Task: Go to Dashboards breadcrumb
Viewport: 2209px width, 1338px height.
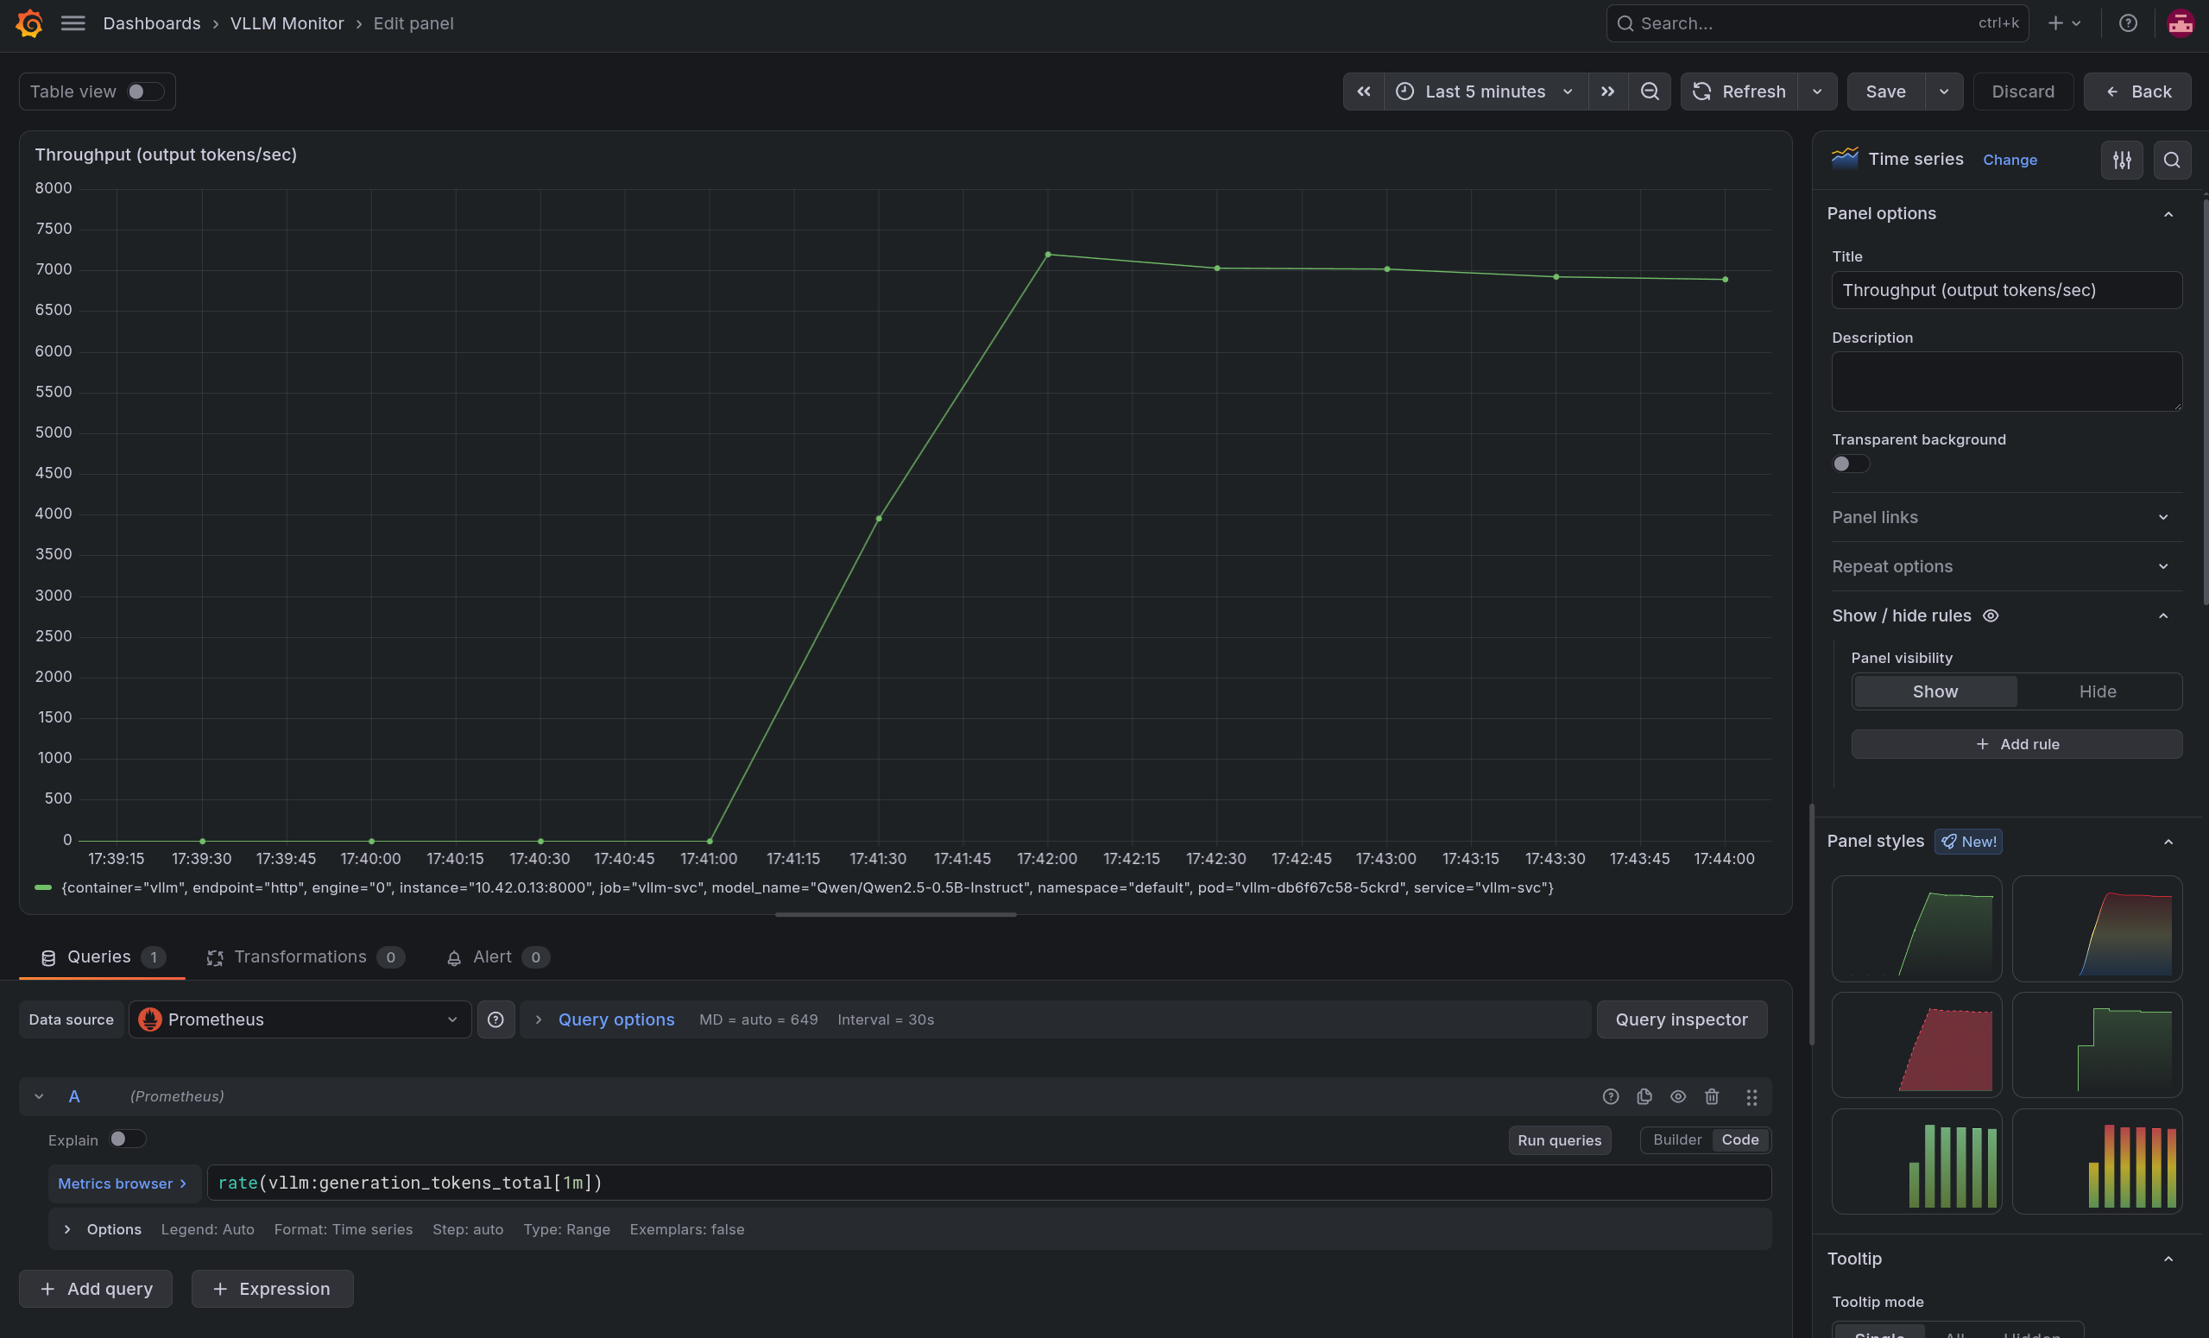Action: [152, 23]
